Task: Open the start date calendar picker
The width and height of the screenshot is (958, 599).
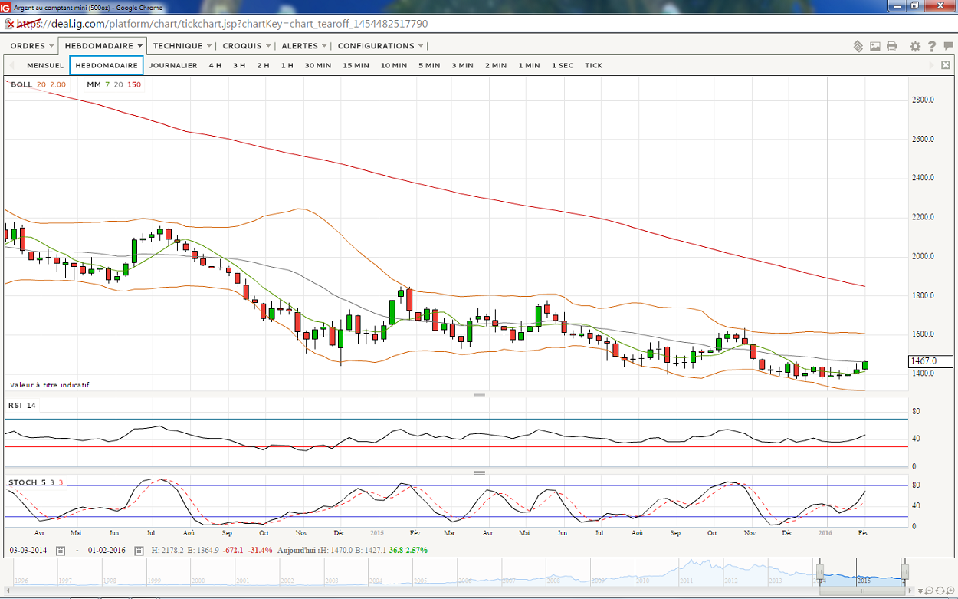Action: tap(61, 551)
